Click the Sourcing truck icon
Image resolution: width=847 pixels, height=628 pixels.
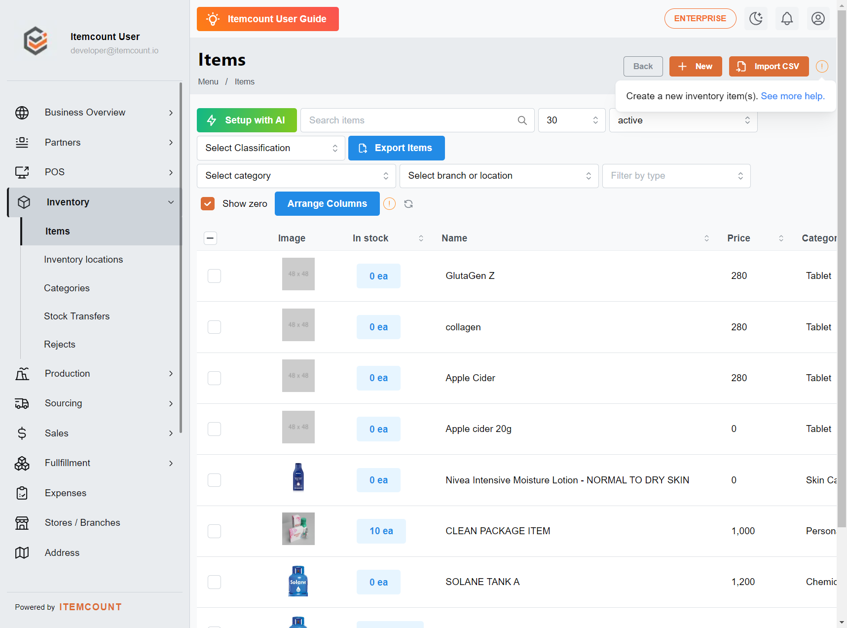pos(22,403)
